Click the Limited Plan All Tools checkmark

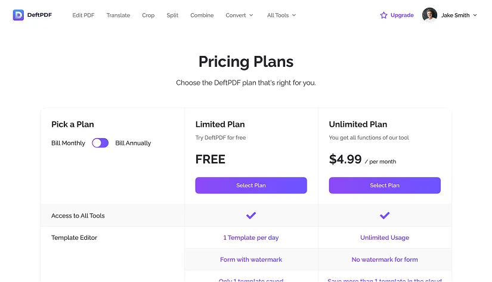coord(251,215)
